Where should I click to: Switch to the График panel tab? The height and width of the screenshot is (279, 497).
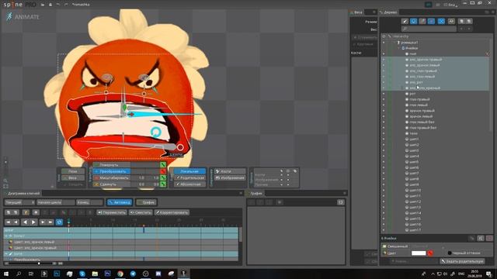(x=255, y=193)
